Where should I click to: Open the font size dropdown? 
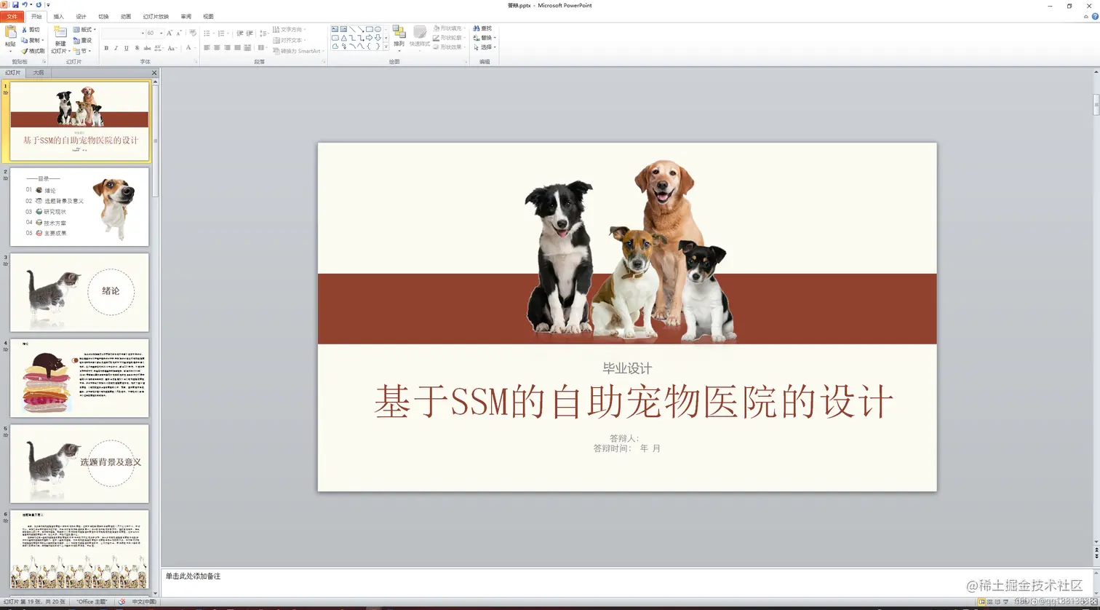click(x=161, y=33)
